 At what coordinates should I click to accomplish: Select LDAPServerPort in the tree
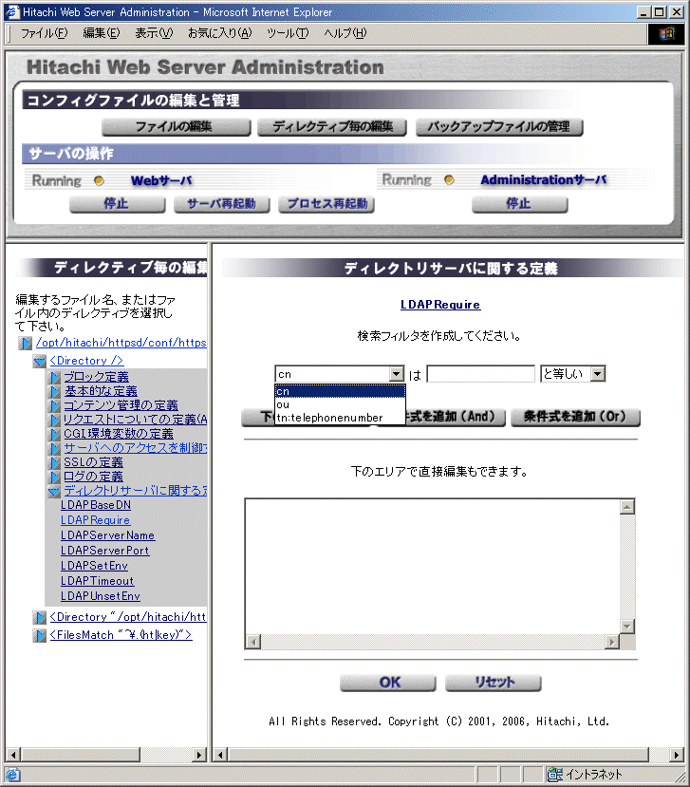click(105, 551)
